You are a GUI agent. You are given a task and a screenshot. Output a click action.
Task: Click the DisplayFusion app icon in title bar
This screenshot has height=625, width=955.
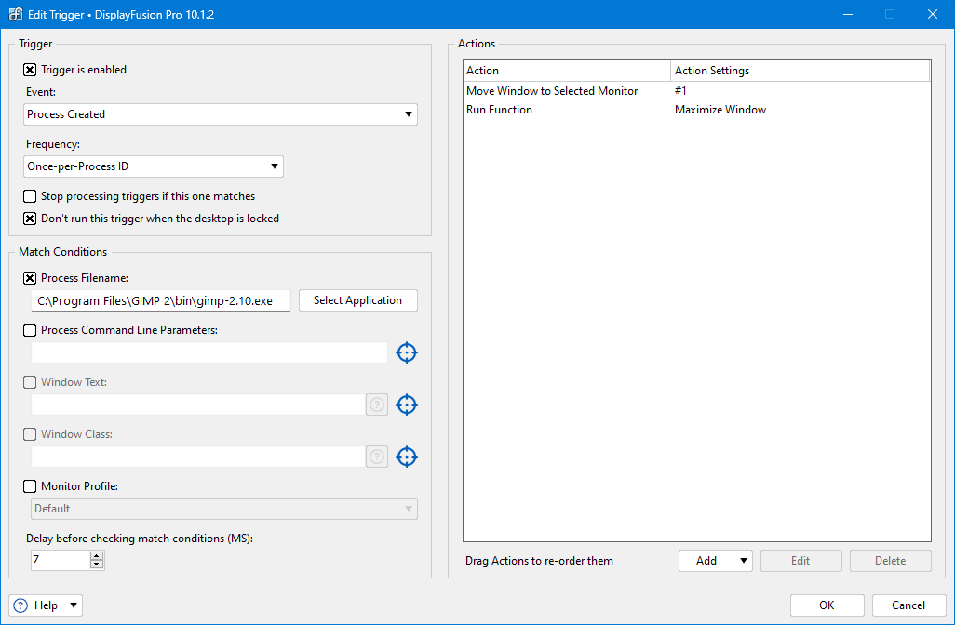tap(16, 14)
